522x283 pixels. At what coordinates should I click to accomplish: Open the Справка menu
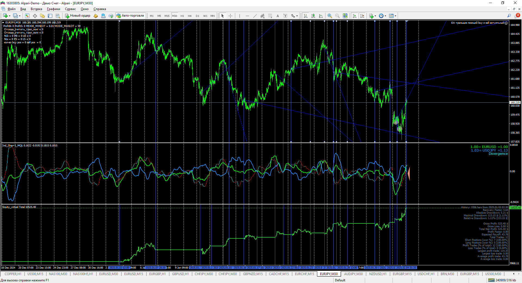coord(100,9)
